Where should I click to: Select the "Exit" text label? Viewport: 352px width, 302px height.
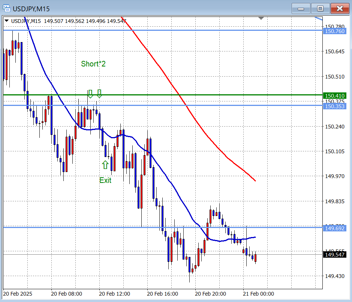point(105,180)
